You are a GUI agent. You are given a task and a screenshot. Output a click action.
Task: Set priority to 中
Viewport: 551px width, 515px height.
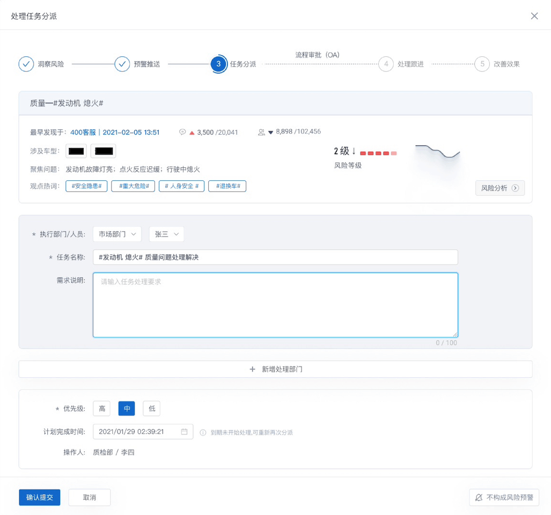pos(127,409)
